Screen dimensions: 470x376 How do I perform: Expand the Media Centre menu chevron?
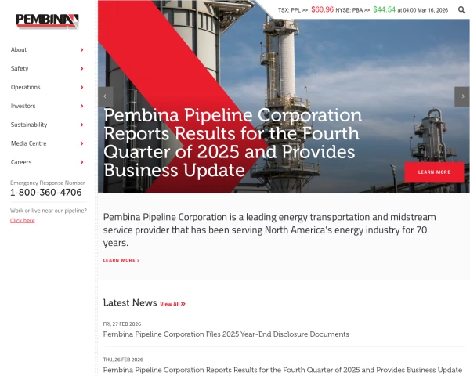point(81,143)
